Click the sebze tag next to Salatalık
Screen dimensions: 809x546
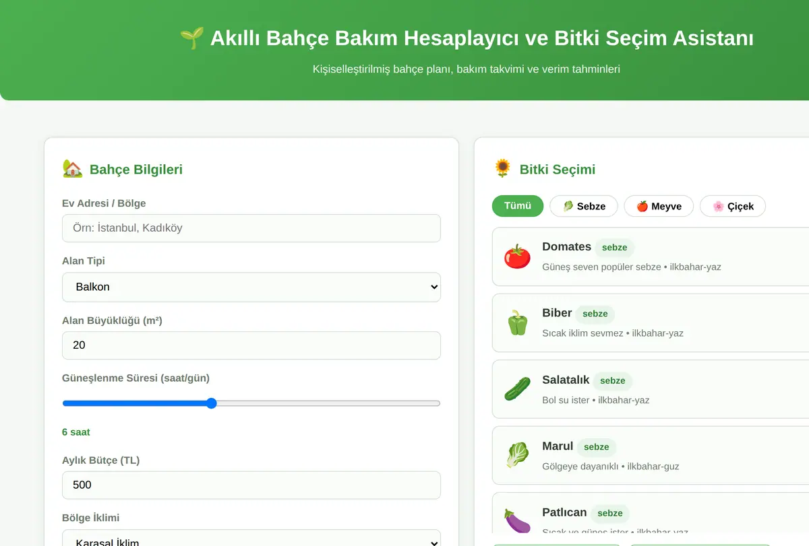coord(613,380)
